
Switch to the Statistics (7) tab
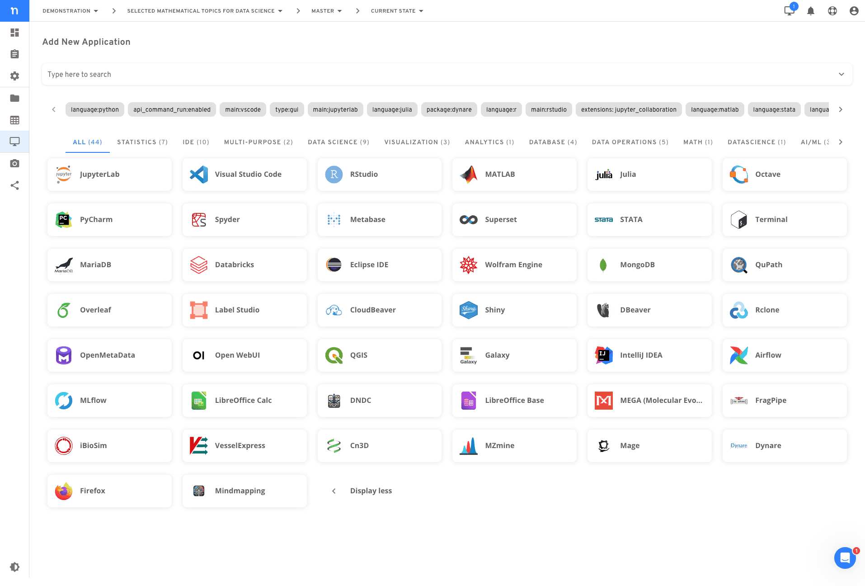point(142,142)
